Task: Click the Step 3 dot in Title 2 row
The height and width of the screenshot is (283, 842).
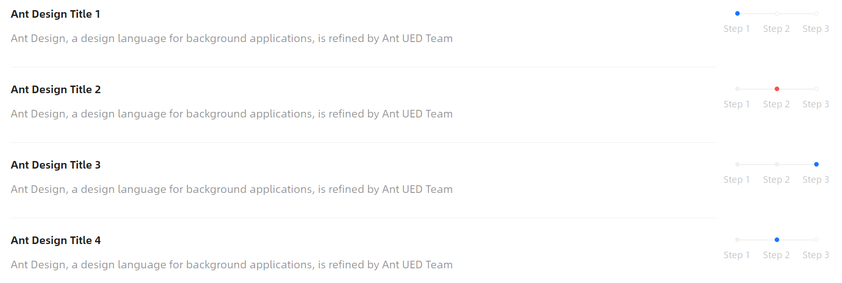Action: click(x=816, y=89)
